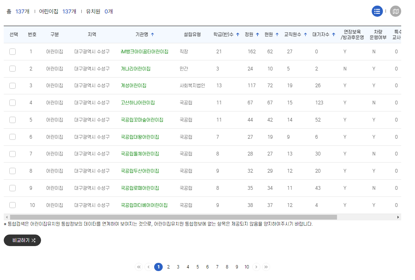Viewport: 415px width, 280px height.
Task: Check the box for iM뱅크아이꿈터어린이집
Action: point(12,51)
